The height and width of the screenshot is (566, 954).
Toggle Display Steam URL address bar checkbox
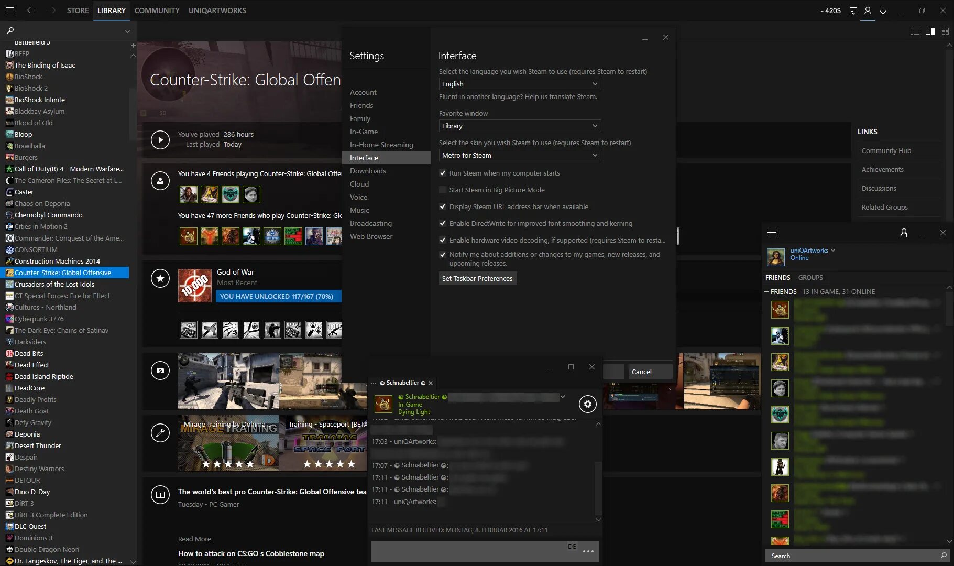click(x=443, y=206)
